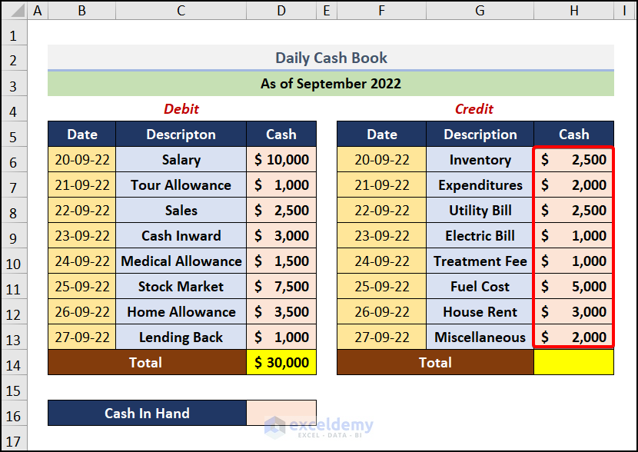
Task: Select column B header
Action: [x=81, y=10]
